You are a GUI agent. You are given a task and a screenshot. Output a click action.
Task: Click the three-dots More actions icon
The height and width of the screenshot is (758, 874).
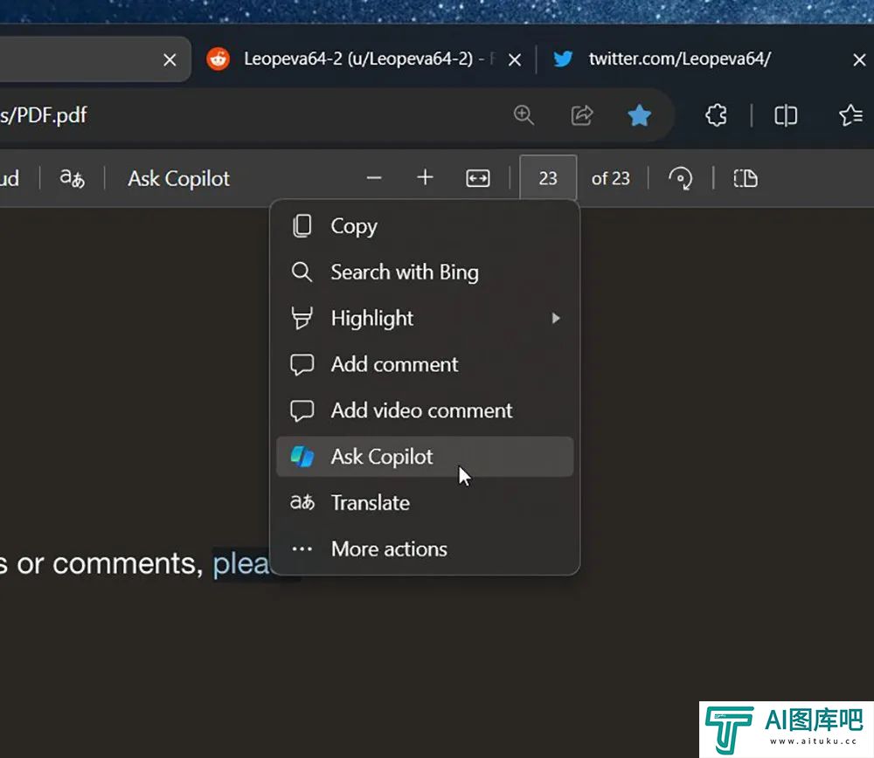302,549
